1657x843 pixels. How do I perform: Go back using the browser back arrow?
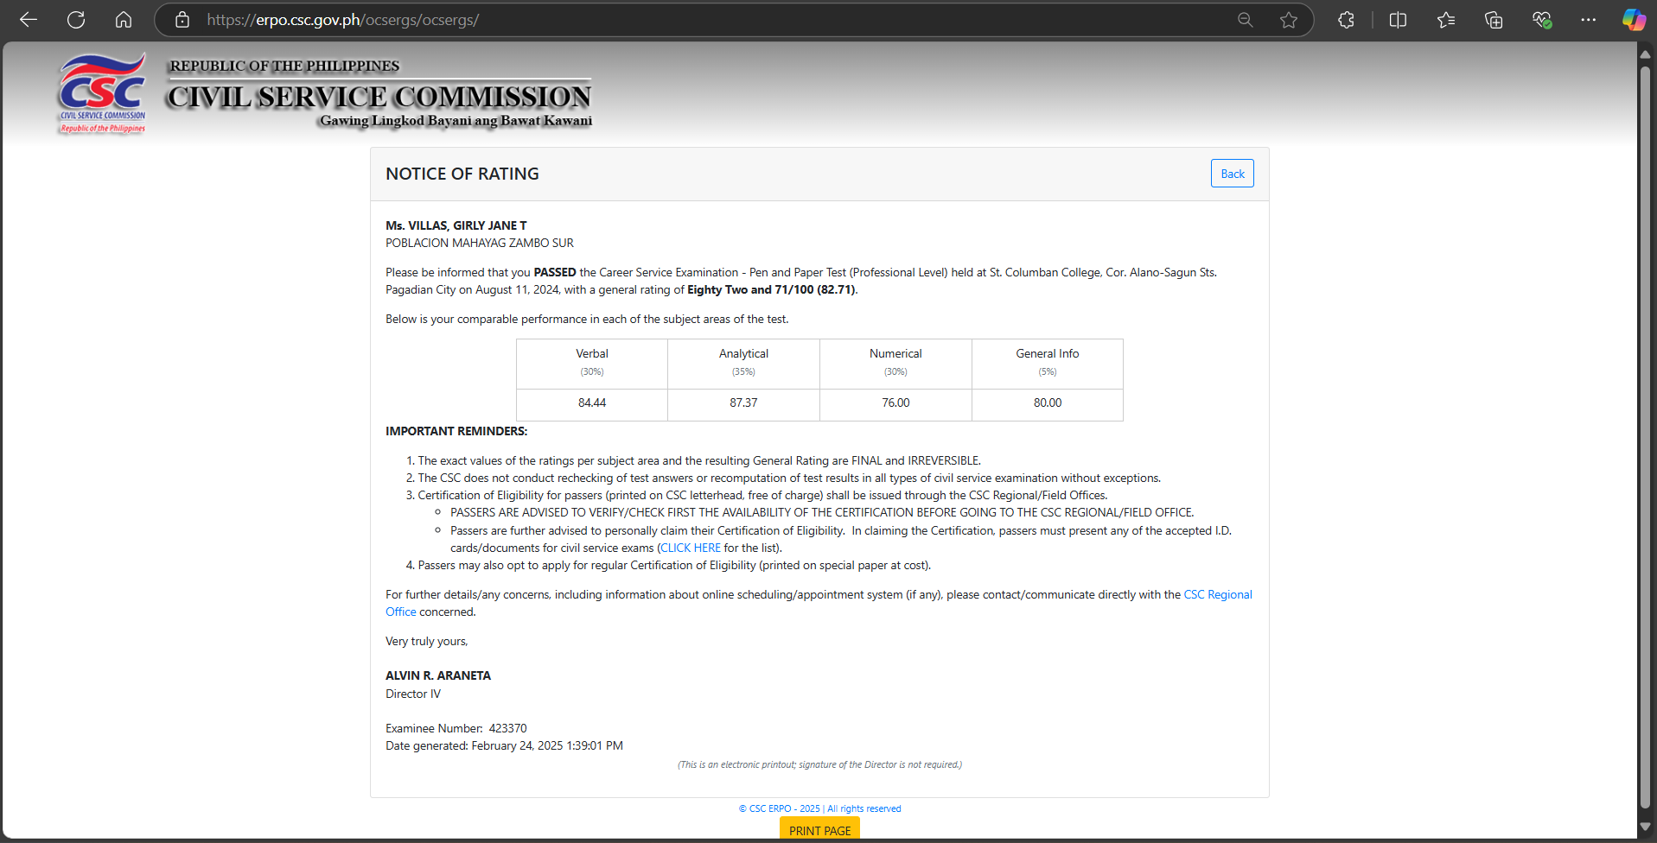(x=29, y=20)
